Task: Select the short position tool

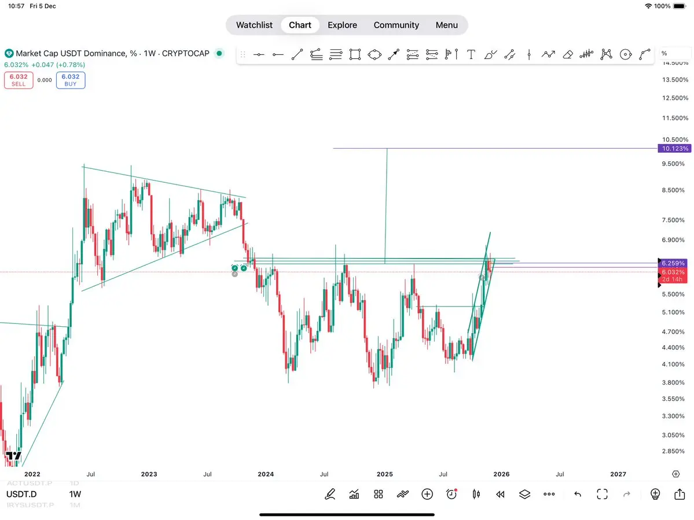Action: click(x=432, y=54)
